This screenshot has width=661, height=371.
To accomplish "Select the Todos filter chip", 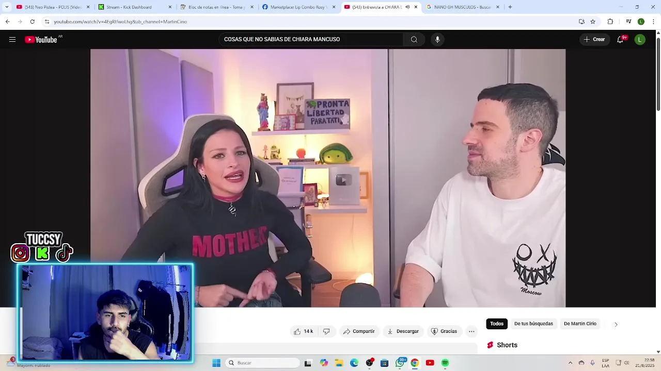I will click(497, 324).
